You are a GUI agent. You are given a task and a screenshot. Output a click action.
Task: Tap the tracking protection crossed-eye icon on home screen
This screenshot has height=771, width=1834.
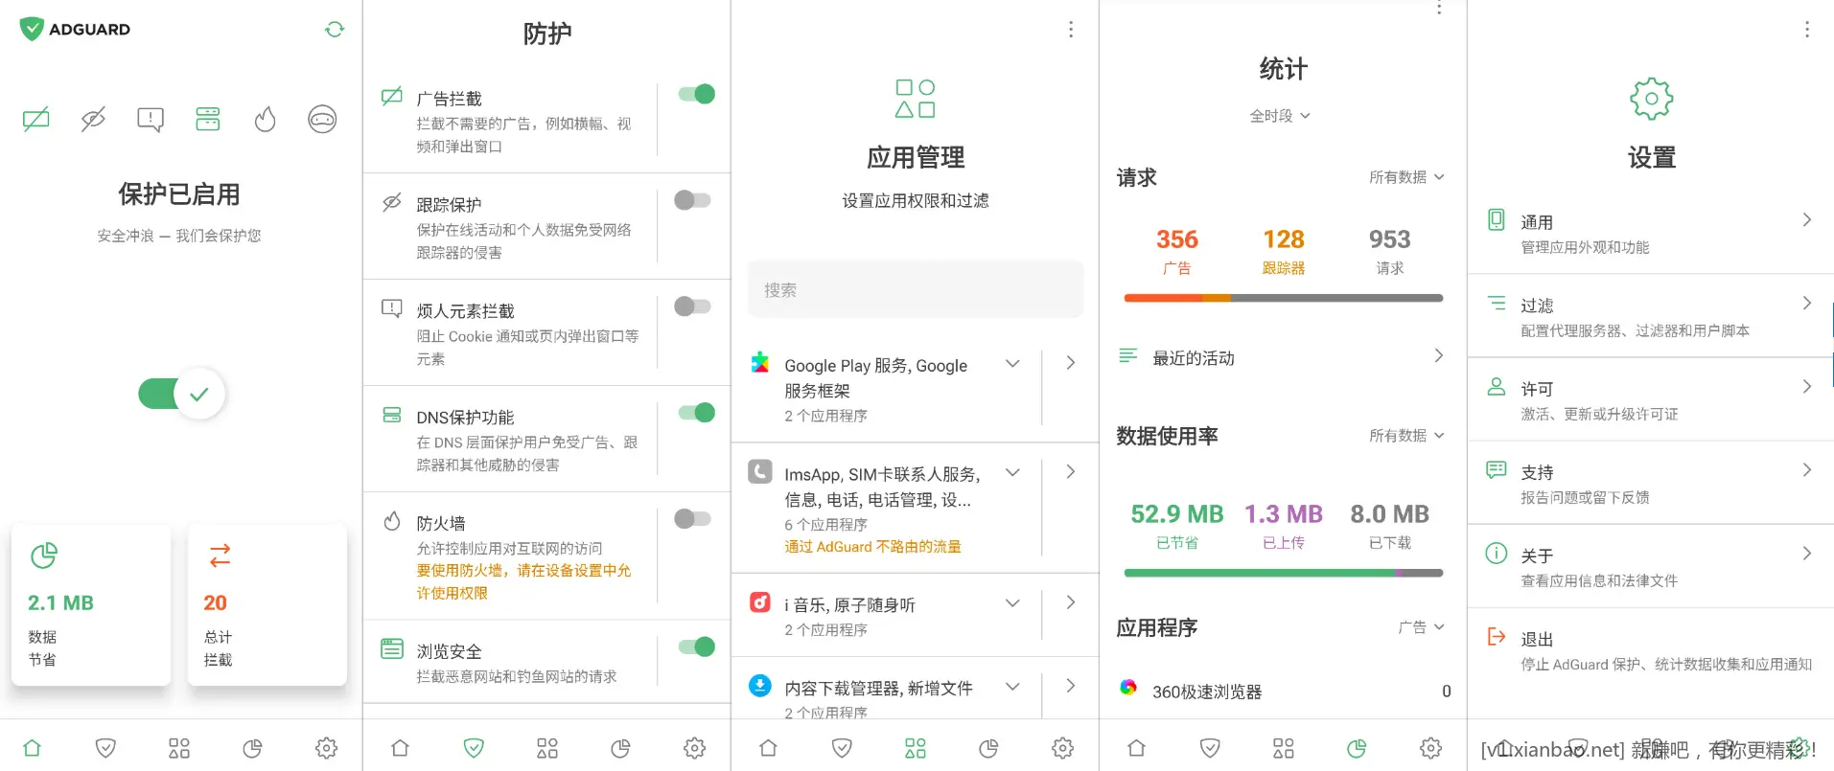pyautogui.click(x=93, y=120)
